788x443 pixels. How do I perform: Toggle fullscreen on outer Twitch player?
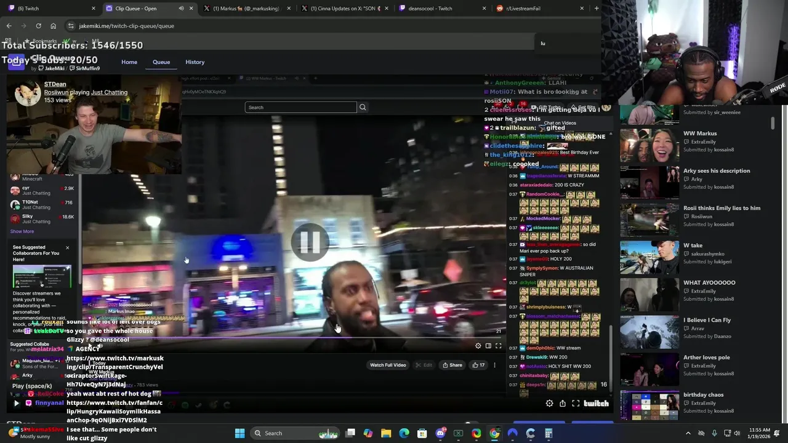point(576,404)
